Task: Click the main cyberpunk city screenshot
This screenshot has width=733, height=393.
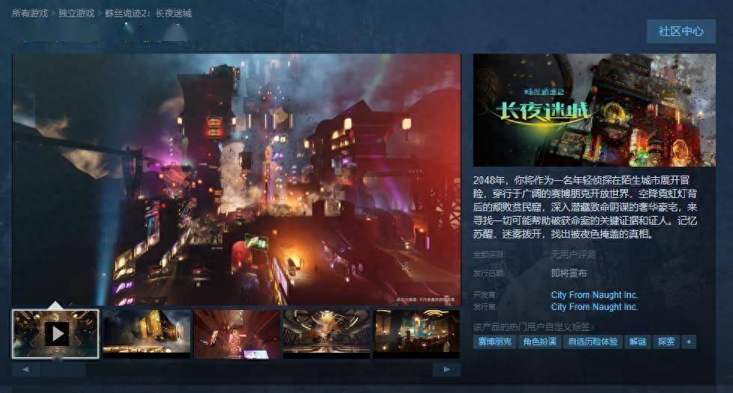Action: [237, 180]
